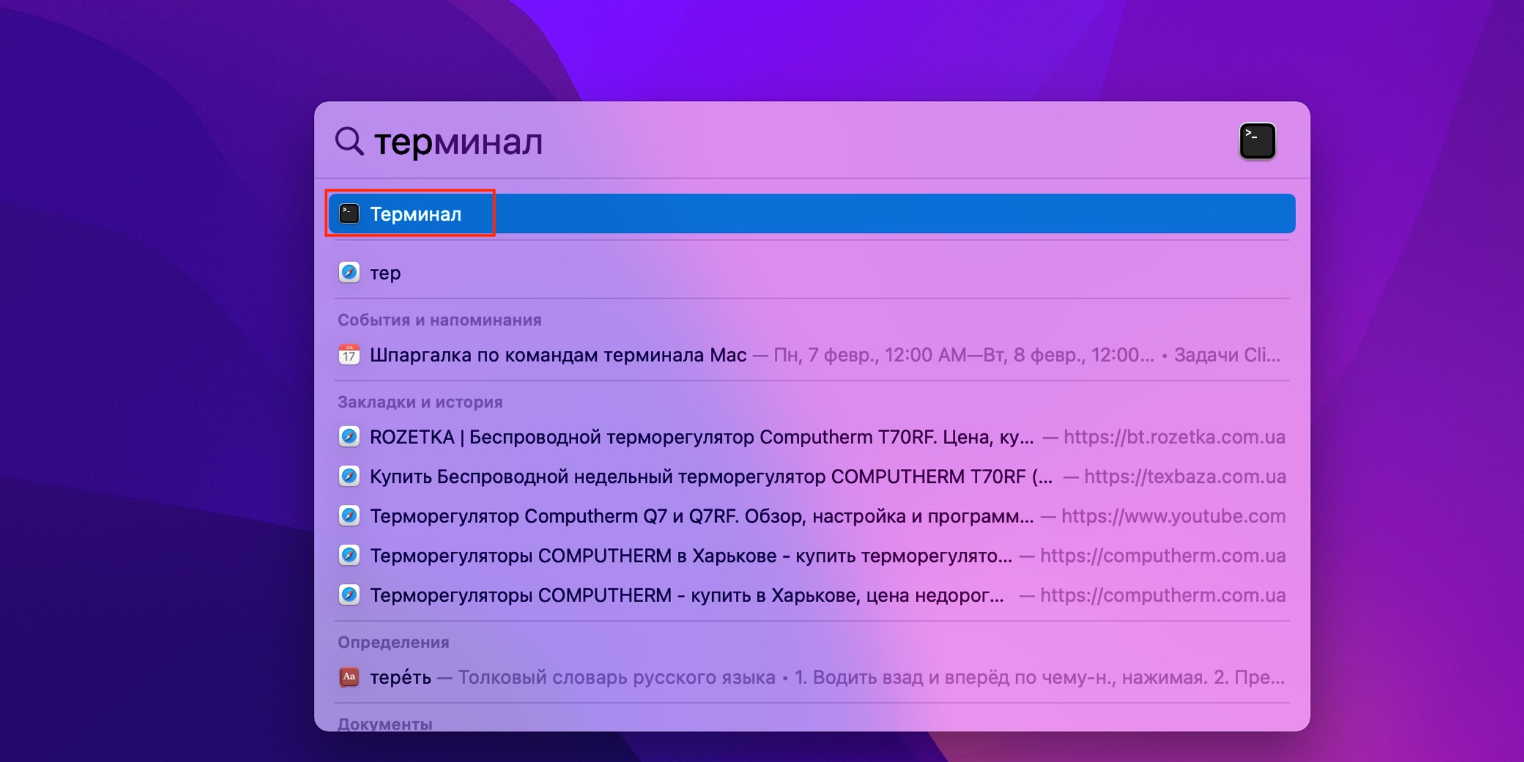Click the Safari icon next to тер suggestion
Viewport: 1524px width, 762px height.
[350, 272]
